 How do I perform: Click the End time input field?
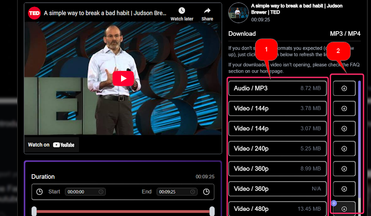click(177, 191)
